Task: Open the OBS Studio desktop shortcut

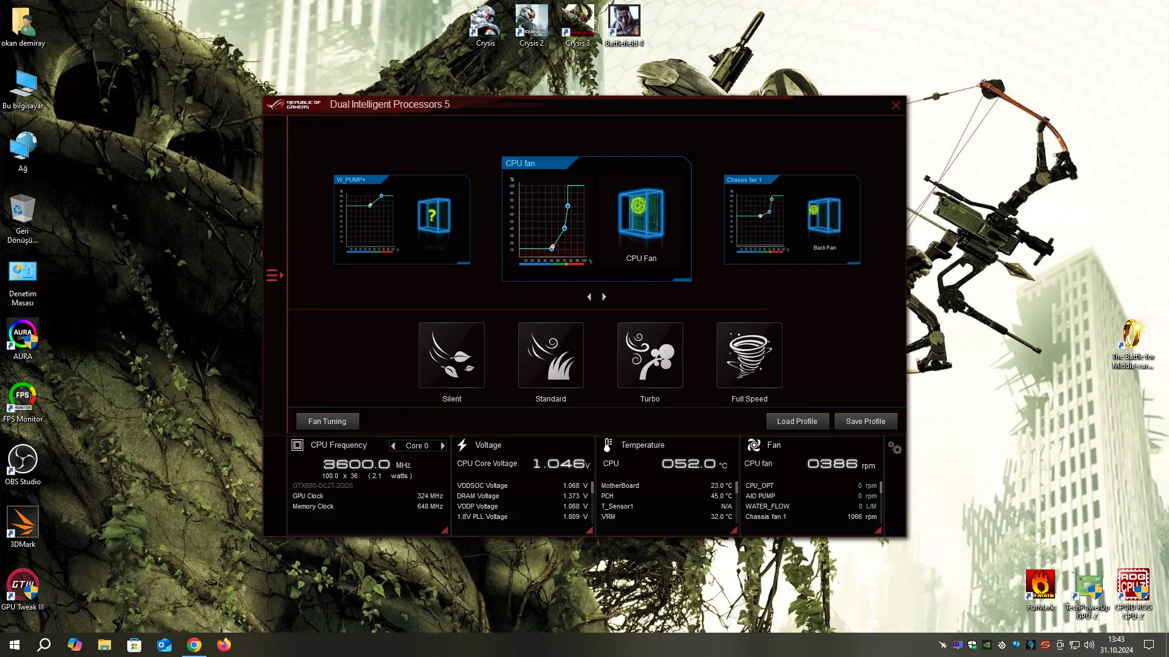Action: [x=23, y=465]
